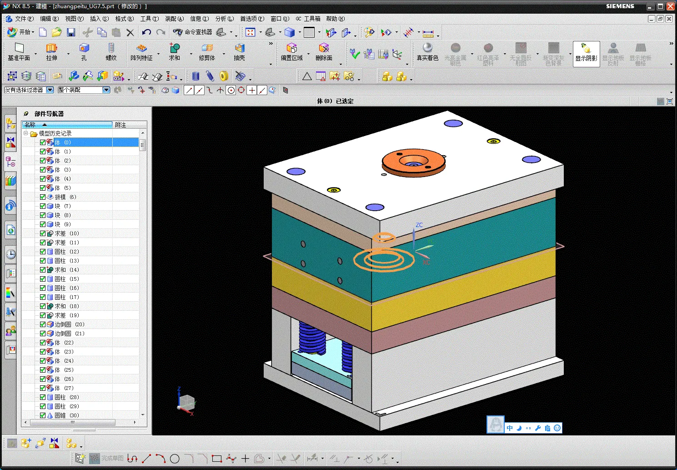Open the selection filter dropdown (没有选择过滤器)
The image size is (677, 470).
point(50,90)
